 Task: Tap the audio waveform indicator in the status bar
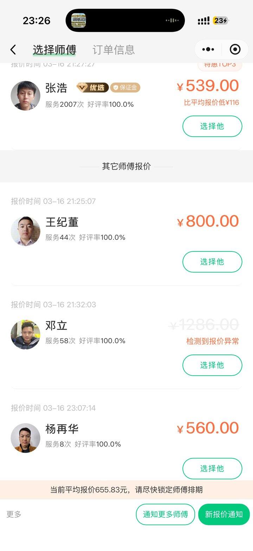coord(172,20)
